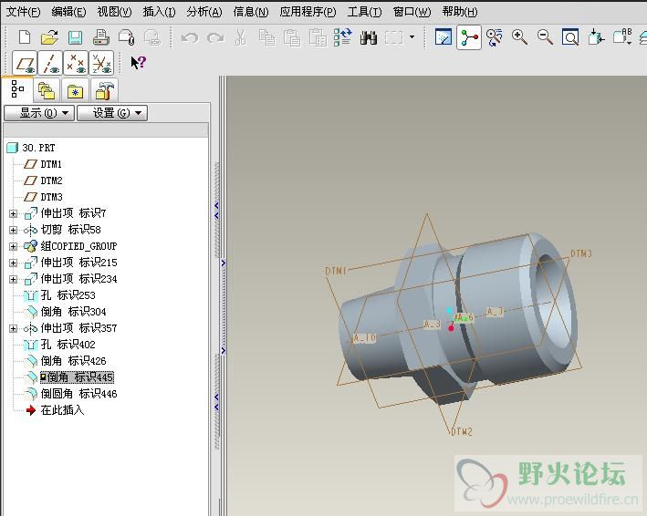Open the 应用程序(P) menu
The image size is (647, 516).
[308, 12]
